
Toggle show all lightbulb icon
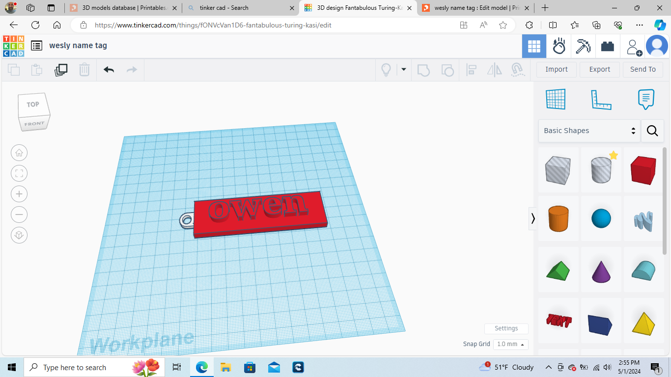(386, 70)
